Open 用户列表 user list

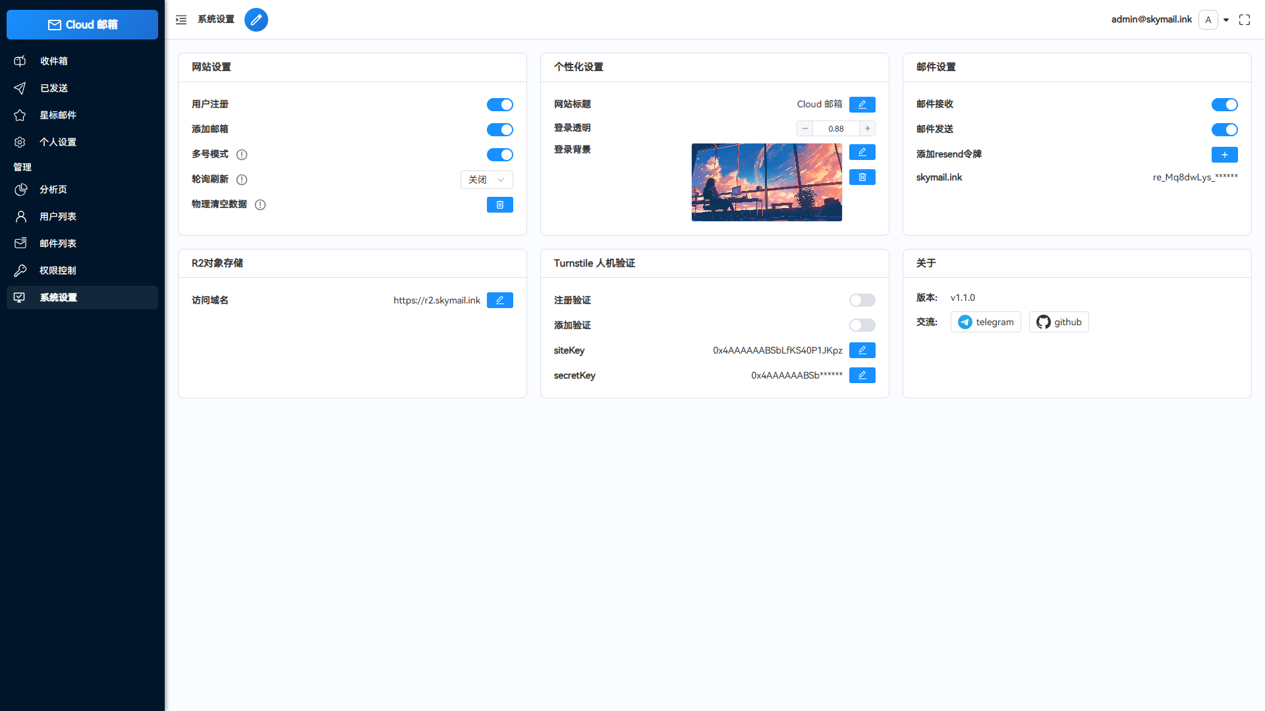pos(82,216)
